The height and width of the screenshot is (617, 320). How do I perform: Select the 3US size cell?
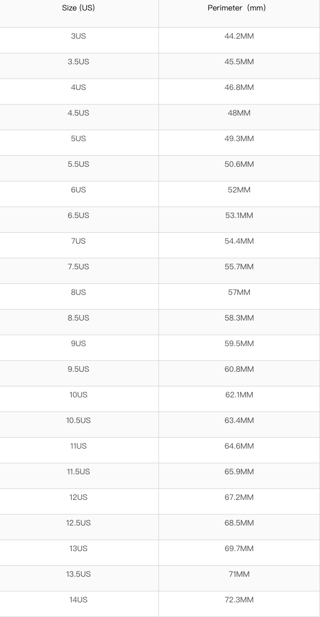(78, 36)
